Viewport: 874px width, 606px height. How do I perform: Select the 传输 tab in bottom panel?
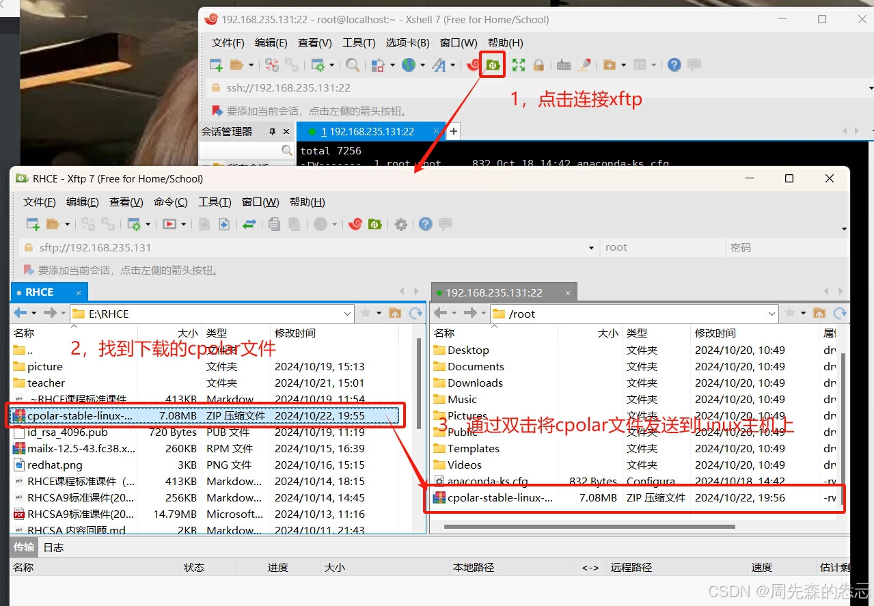24,547
